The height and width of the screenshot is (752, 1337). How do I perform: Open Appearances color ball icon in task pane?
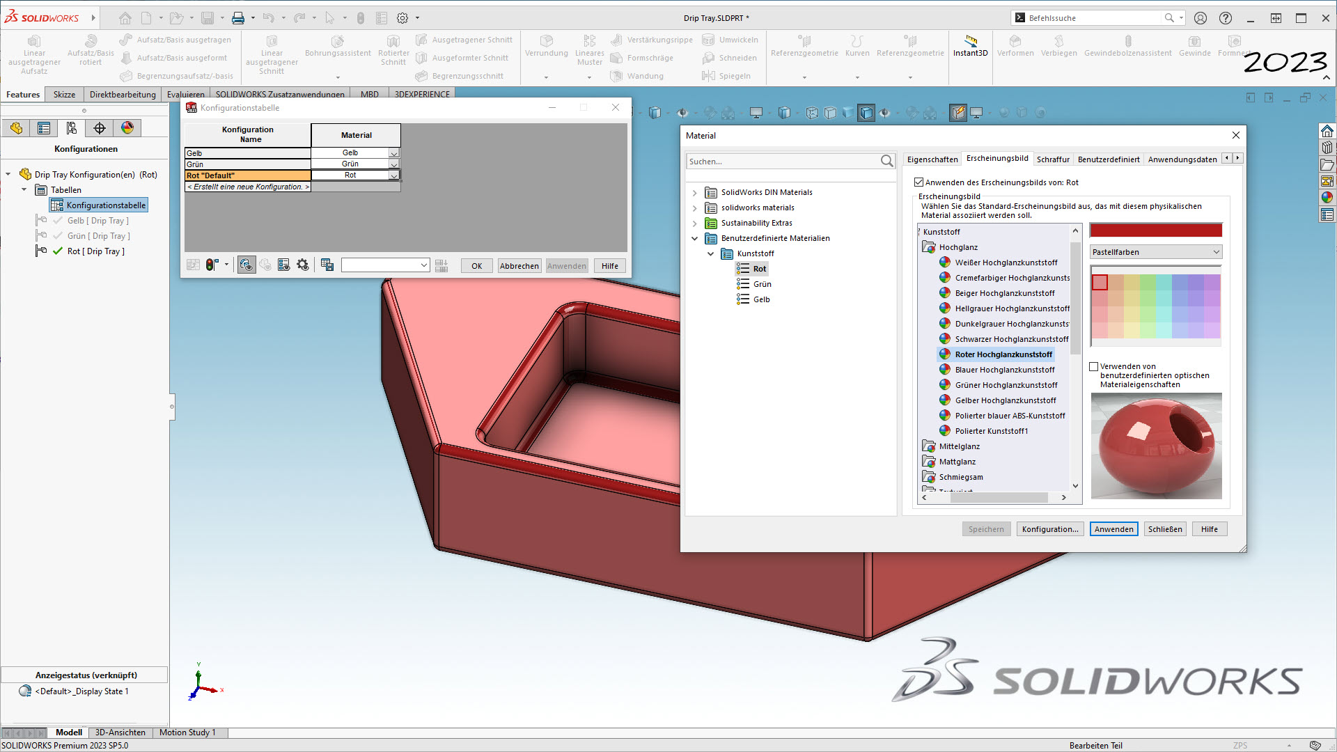point(1327,198)
